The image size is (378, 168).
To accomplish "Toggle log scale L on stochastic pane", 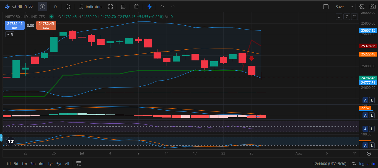I will [371, 145].
